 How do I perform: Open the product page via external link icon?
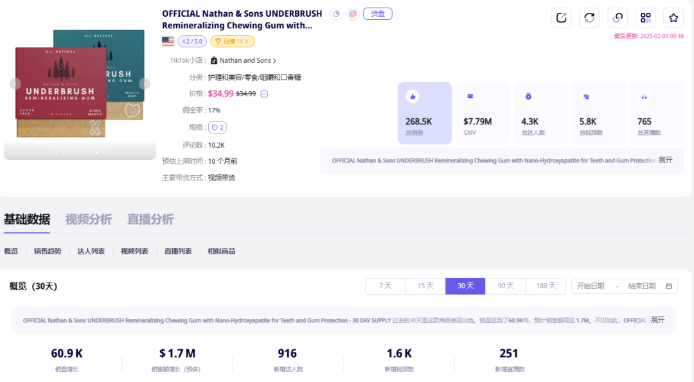[561, 17]
